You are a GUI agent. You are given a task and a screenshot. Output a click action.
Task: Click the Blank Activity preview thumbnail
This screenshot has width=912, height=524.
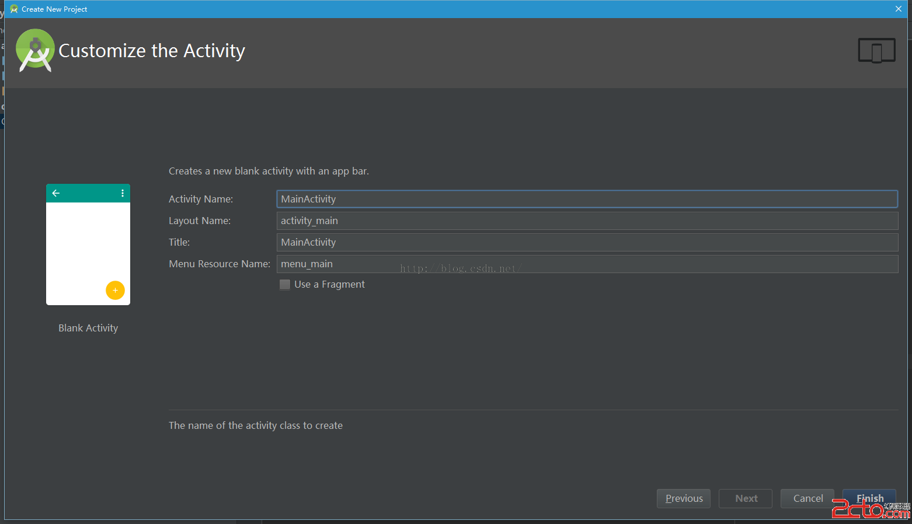tap(88, 244)
